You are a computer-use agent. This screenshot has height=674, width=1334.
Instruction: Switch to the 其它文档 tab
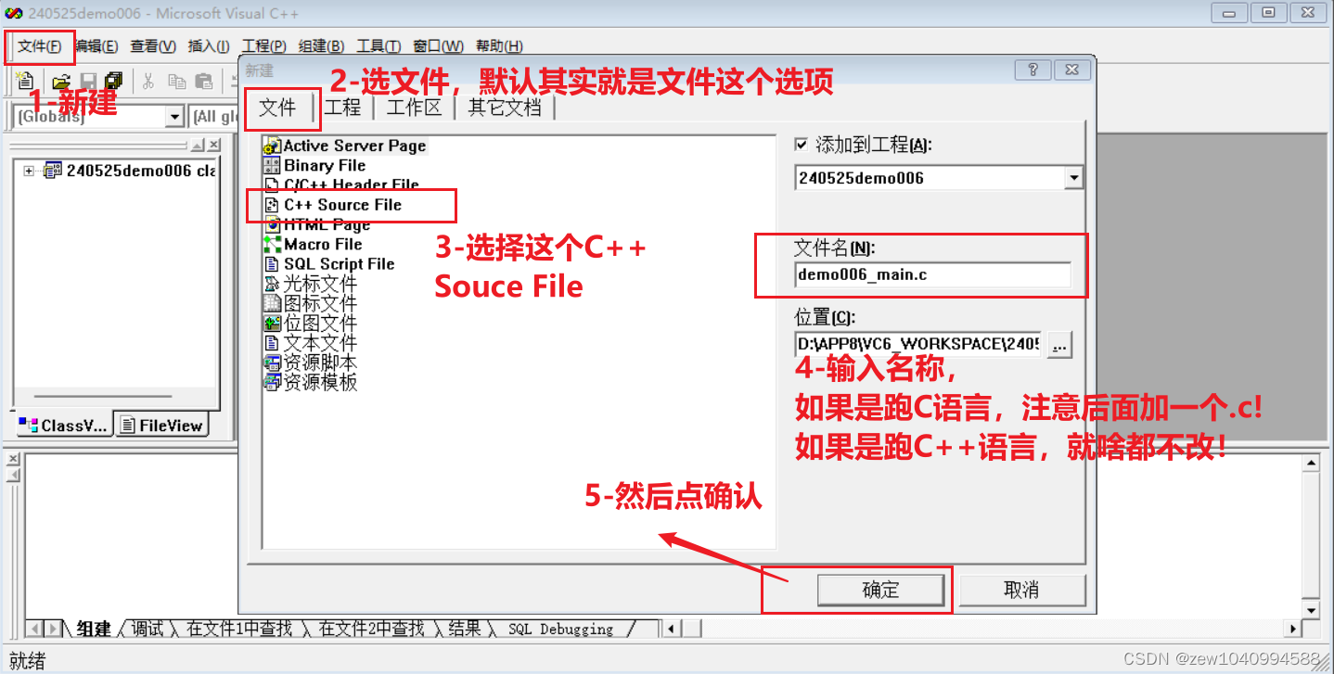[x=505, y=108]
